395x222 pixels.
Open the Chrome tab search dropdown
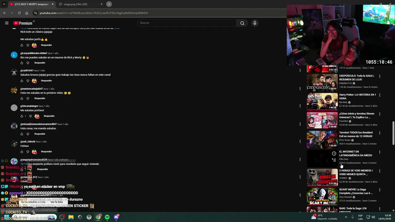[4, 4]
